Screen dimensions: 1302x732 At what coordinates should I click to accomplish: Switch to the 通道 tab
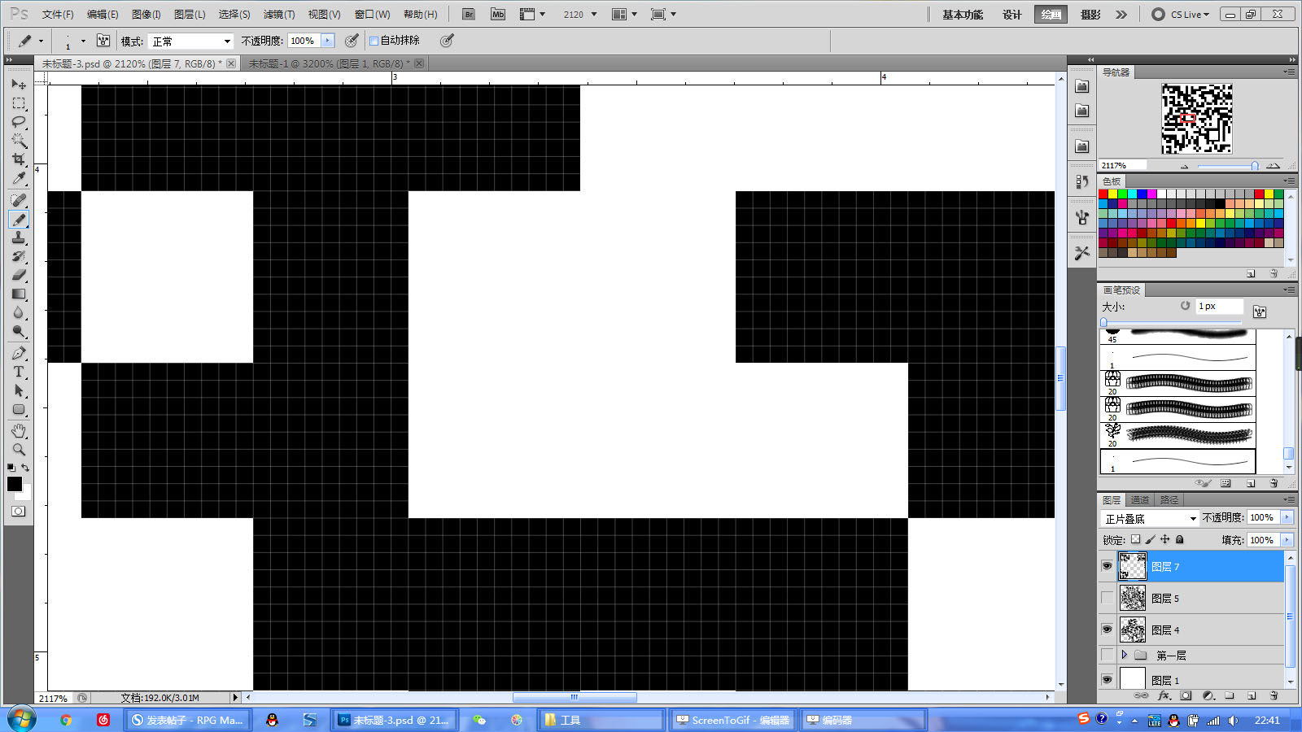[1140, 500]
